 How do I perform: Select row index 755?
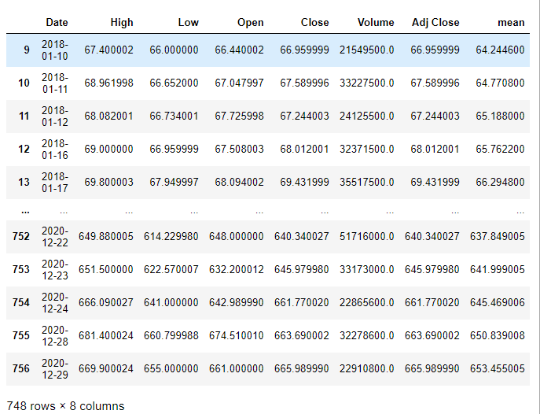pos(21,336)
